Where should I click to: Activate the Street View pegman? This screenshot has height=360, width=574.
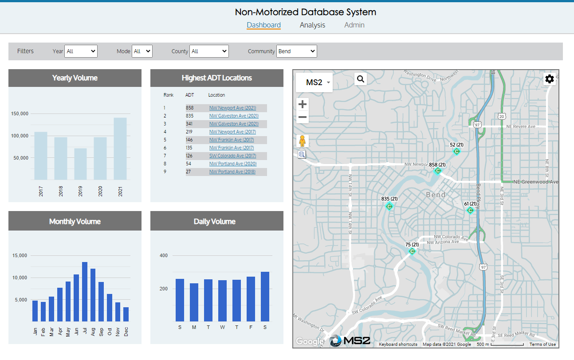tap(302, 141)
